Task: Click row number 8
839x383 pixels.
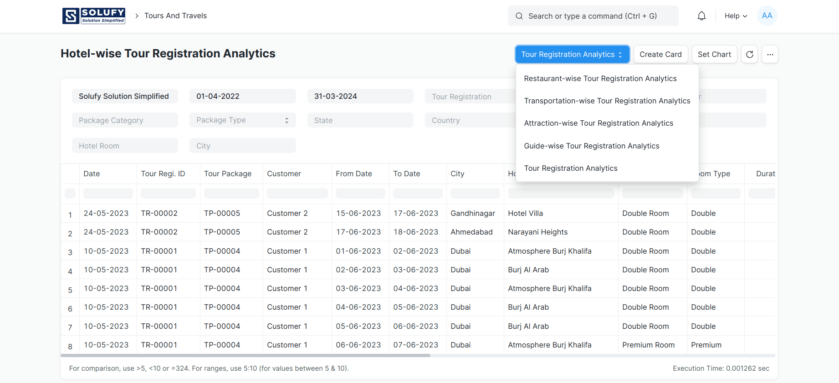Action: point(70,346)
